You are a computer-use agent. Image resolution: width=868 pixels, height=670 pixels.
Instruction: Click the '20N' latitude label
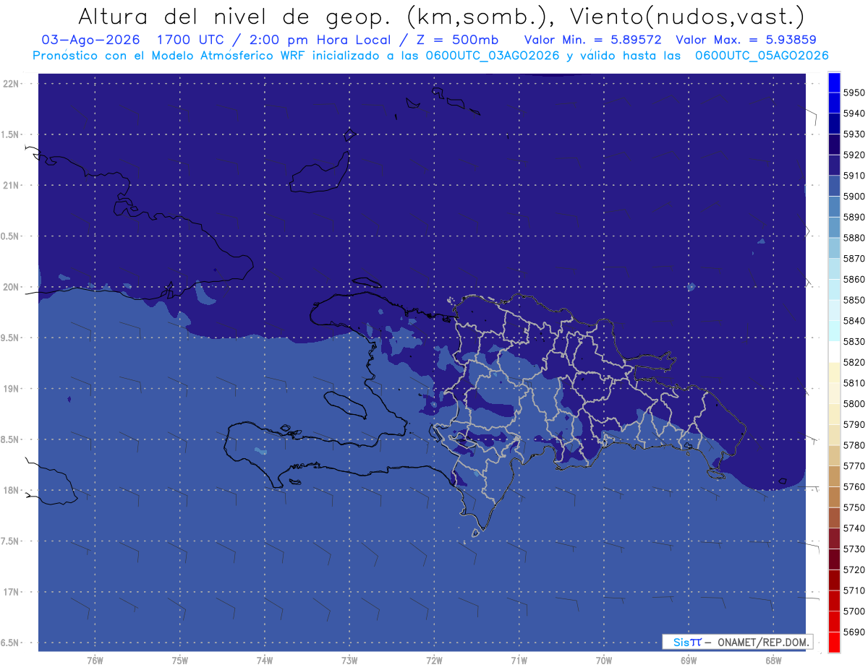coord(12,287)
